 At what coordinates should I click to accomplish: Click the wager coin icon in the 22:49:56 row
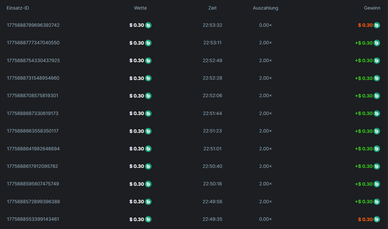pyautogui.click(x=148, y=202)
